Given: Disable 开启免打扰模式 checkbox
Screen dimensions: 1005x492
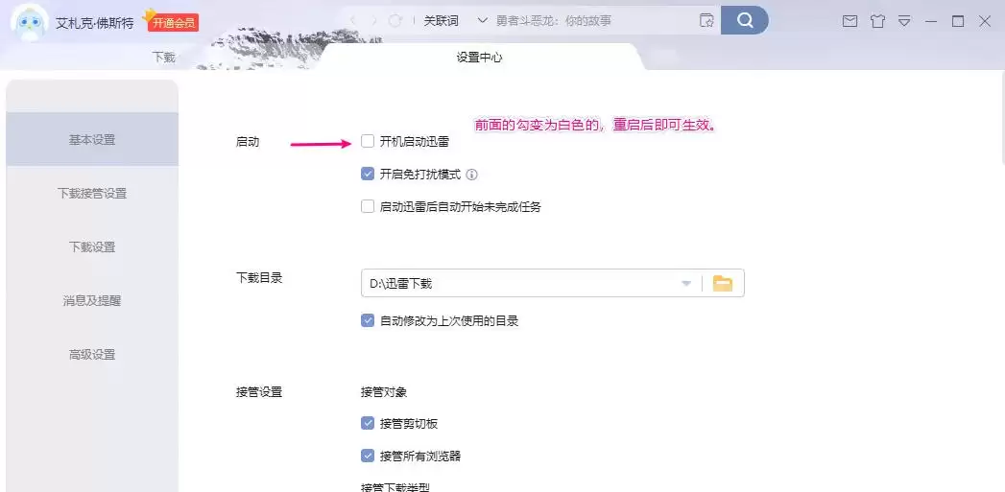Looking at the screenshot, I should pos(368,175).
